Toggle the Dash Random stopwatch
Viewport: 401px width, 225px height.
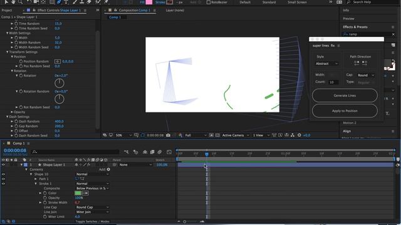point(16,121)
